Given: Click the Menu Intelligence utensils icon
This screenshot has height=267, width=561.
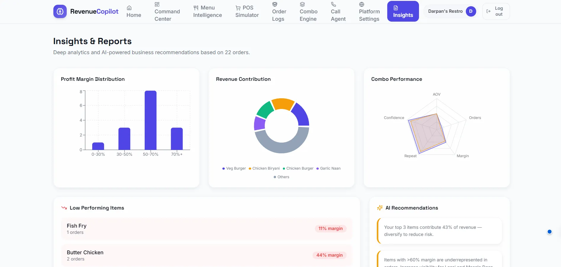Looking at the screenshot, I should (x=196, y=8).
